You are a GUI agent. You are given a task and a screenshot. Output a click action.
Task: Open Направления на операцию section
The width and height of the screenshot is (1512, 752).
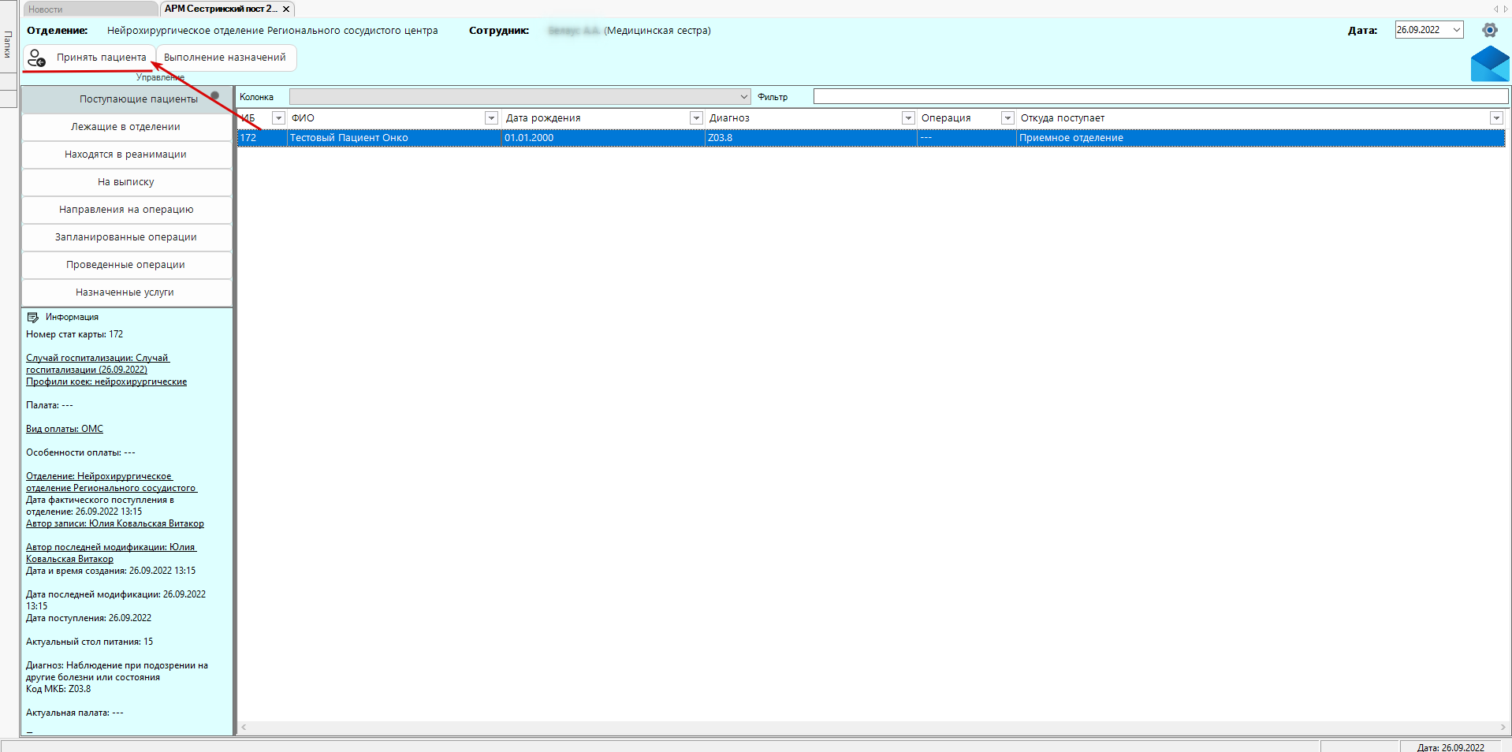pyautogui.click(x=127, y=210)
